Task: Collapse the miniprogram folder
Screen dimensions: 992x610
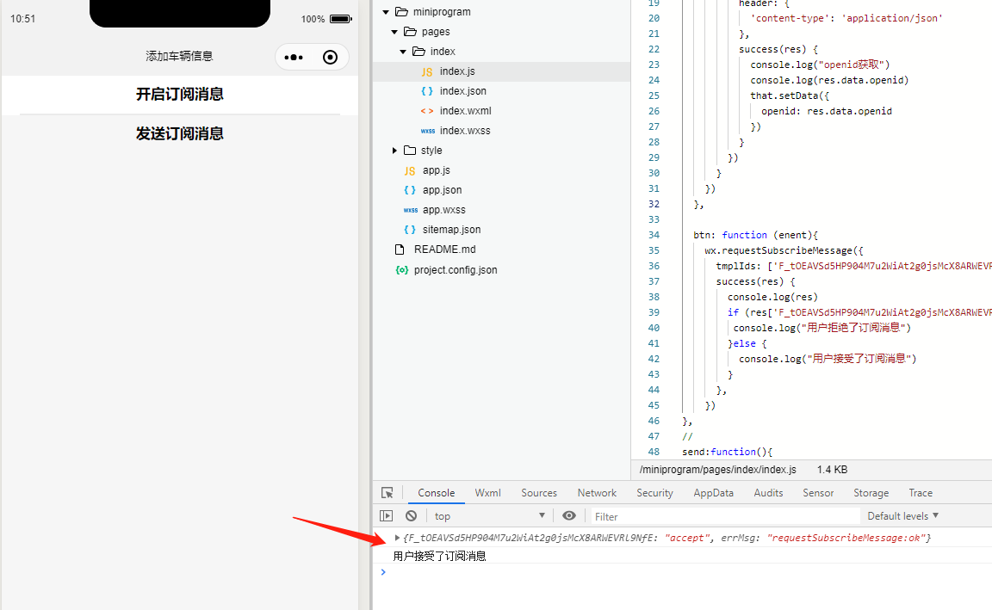Action: pos(386,11)
